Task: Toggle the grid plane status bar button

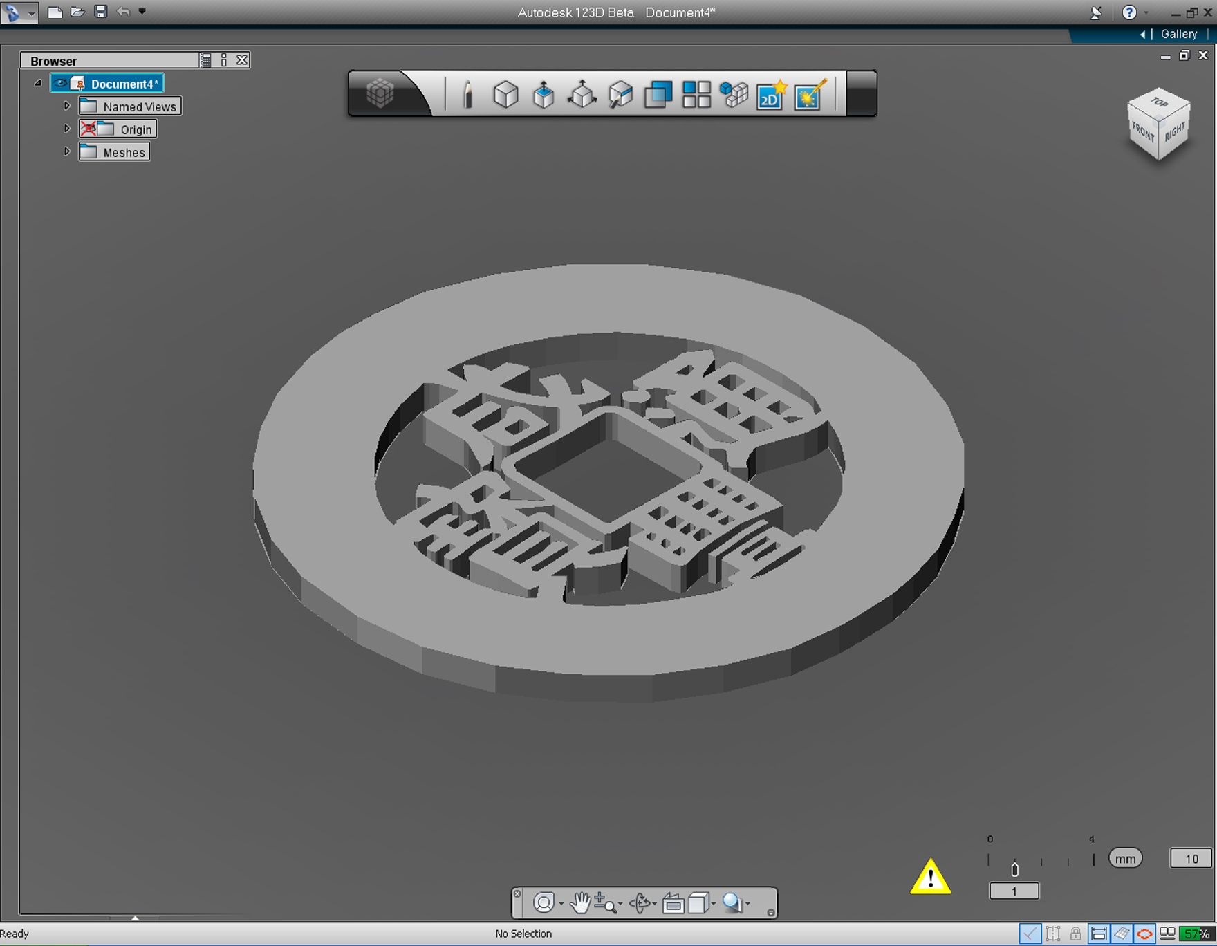Action: [x=1122, y=934]
